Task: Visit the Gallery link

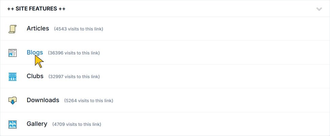Action: point(37,124)
